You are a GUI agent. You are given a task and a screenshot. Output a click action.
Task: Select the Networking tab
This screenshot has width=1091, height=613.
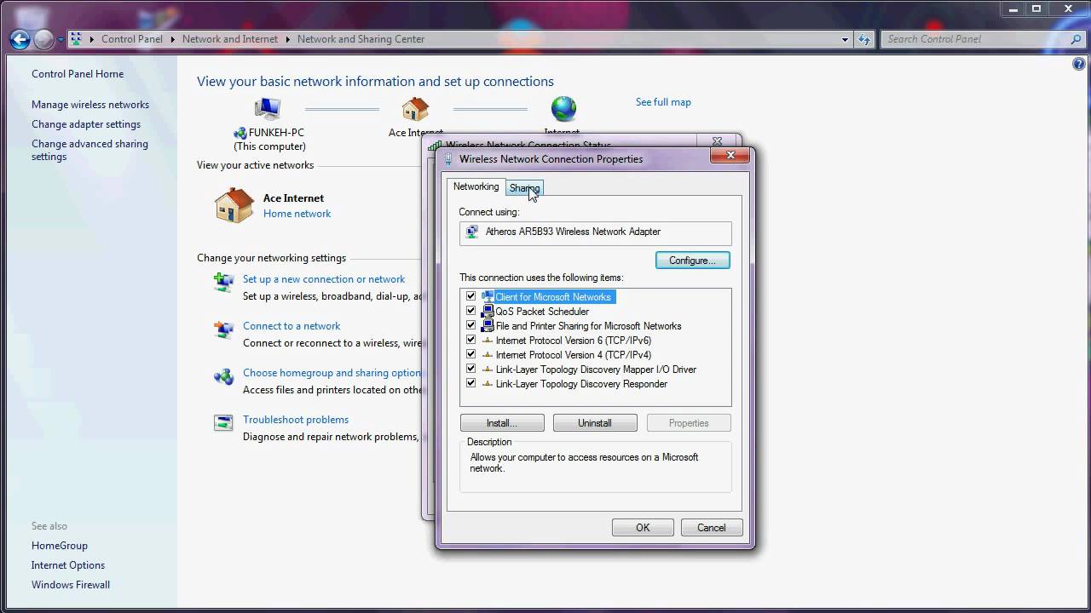(476, 186)
